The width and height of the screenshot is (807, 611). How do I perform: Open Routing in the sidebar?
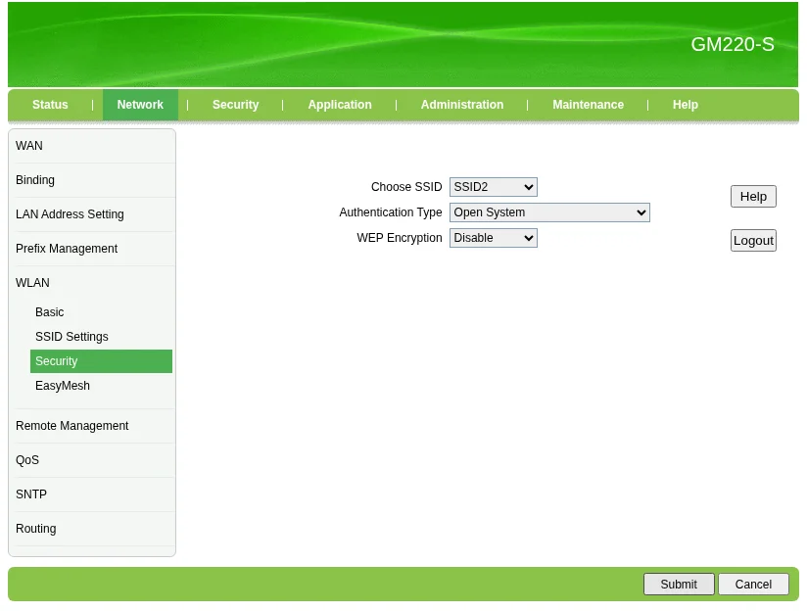35,529
